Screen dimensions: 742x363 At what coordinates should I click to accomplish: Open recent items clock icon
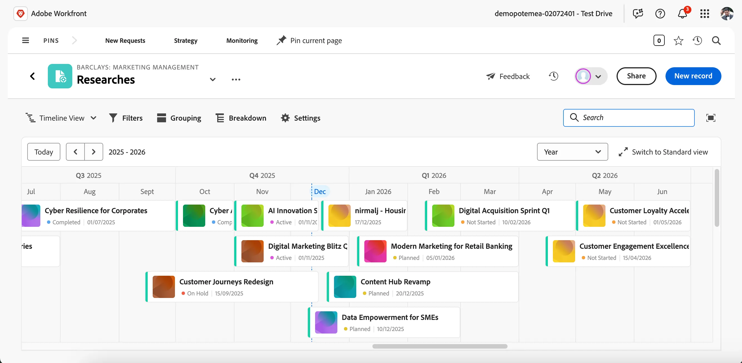pyautogui.click(x=697, y=41)
